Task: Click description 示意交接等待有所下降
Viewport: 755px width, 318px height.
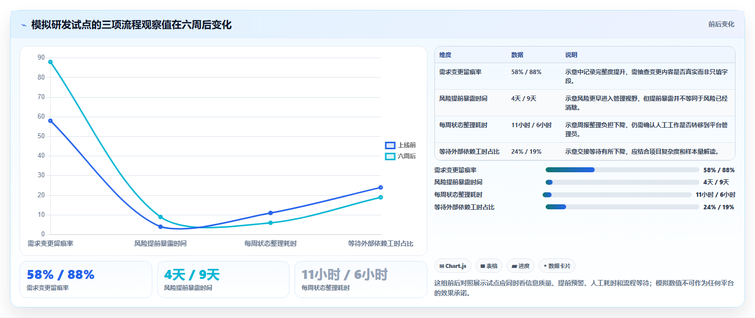Action: click(x=642, y=152)
